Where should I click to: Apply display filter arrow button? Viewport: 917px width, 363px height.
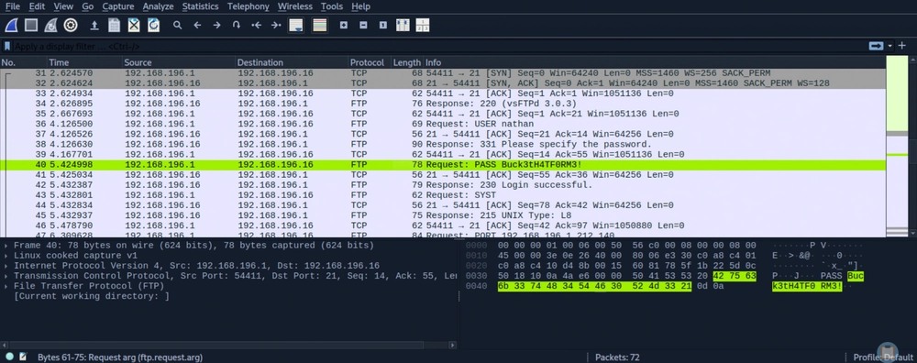click(876, 46)
